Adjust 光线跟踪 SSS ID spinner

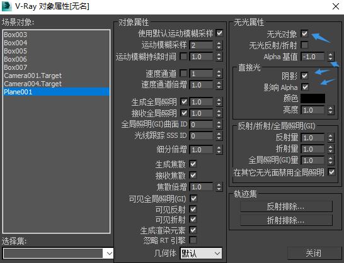tap(219, 136)
